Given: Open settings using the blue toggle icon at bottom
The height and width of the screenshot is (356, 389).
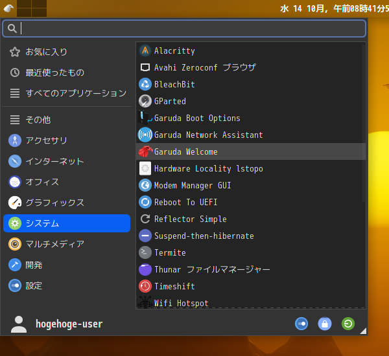Looking at the screenshot, I should pos(301,324).
